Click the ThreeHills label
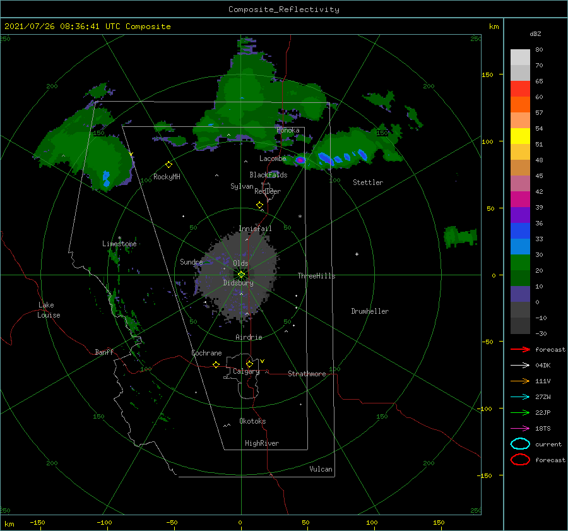Image resolution: width=568 pixels, height=531 pixels. pos(316,276)
